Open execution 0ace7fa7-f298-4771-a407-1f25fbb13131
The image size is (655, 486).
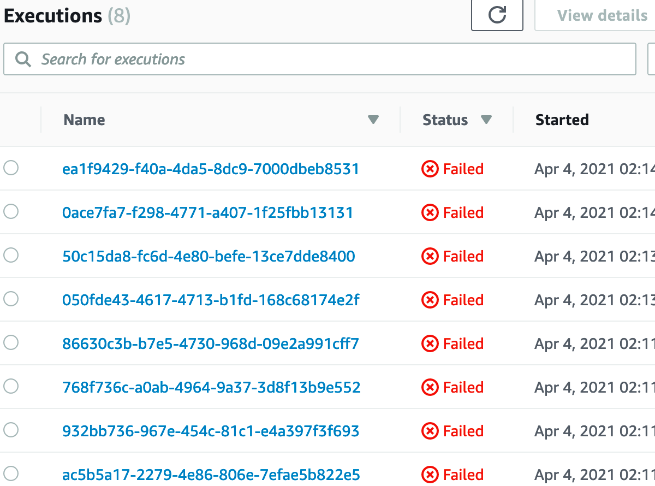(208, 213)
